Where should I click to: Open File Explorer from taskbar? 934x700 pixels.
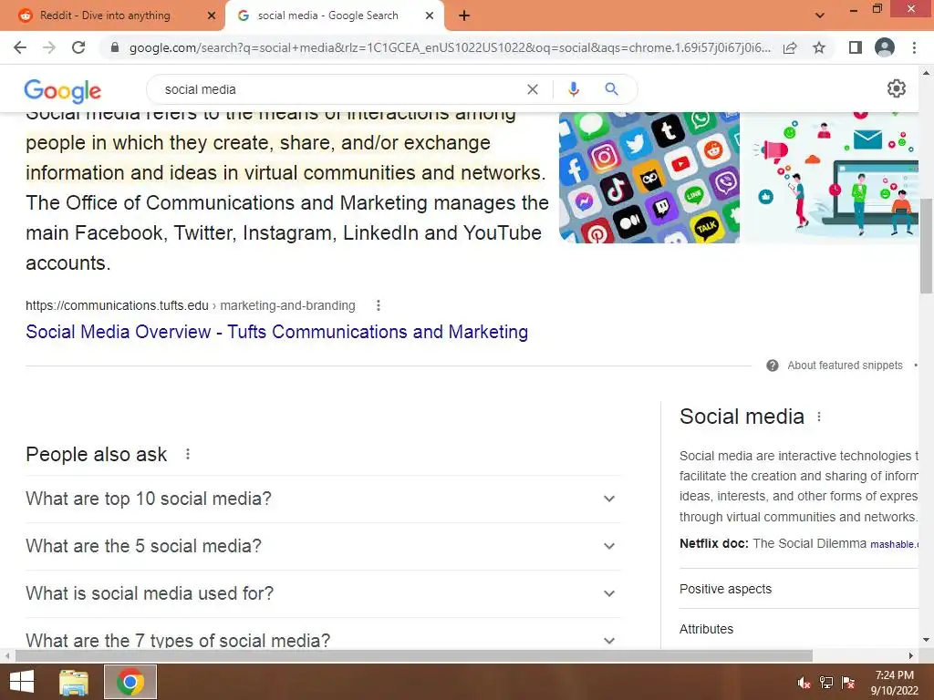74,682
